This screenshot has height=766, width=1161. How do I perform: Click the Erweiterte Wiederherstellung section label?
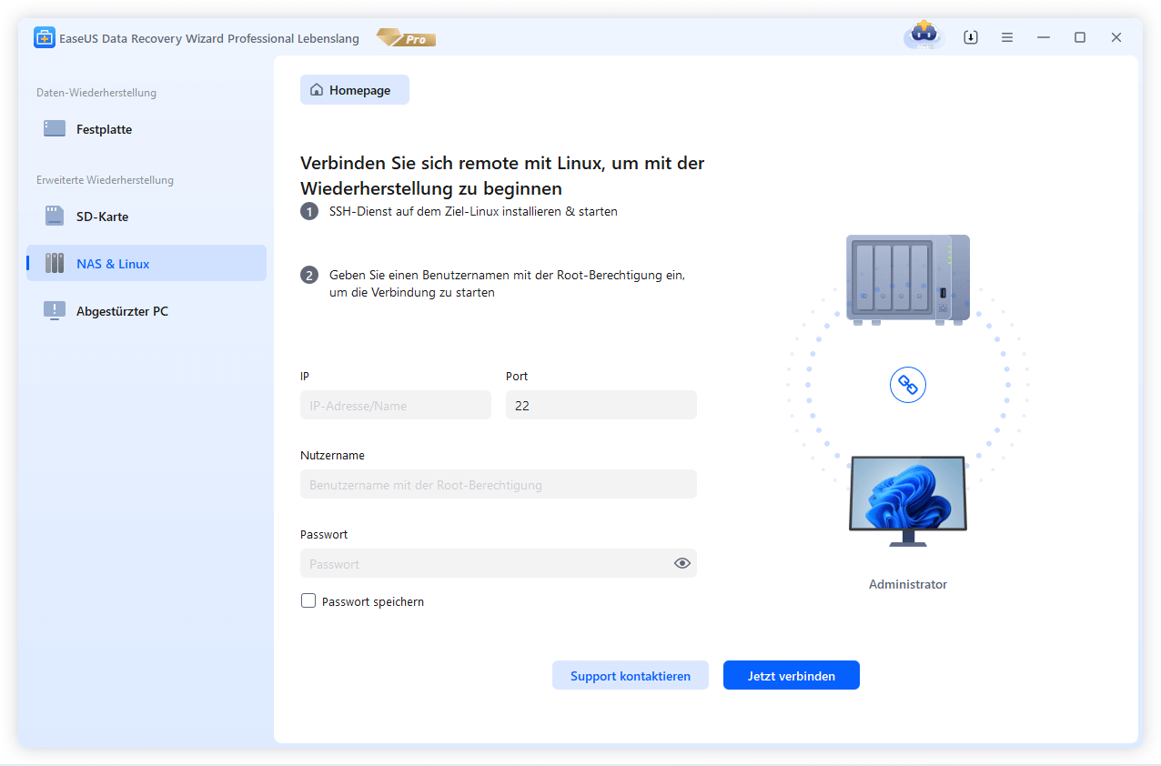(x=105, y=180)
